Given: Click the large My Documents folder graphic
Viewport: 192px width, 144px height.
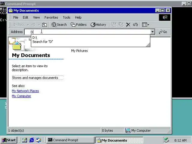Looking at the screenshot, I should [x=17, y=45].
